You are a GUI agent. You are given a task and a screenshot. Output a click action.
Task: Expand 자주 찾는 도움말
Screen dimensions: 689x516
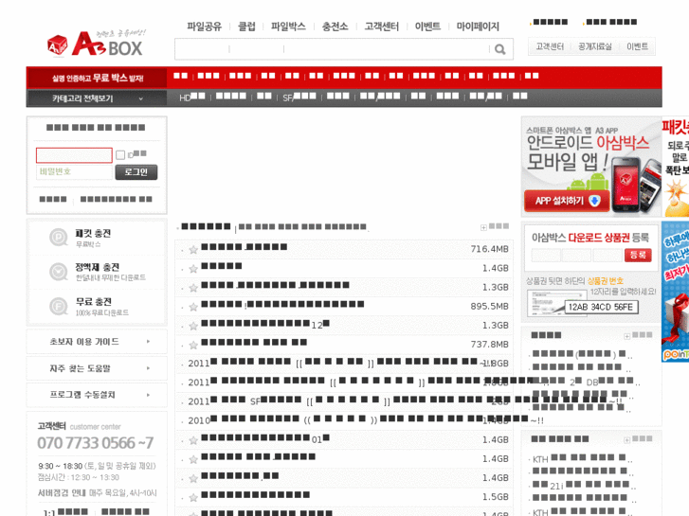(x=148, y=368)
